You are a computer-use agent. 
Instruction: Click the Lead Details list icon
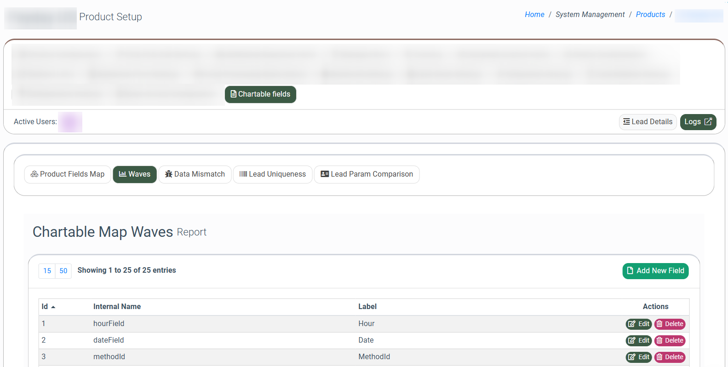[x=626, y=122]
